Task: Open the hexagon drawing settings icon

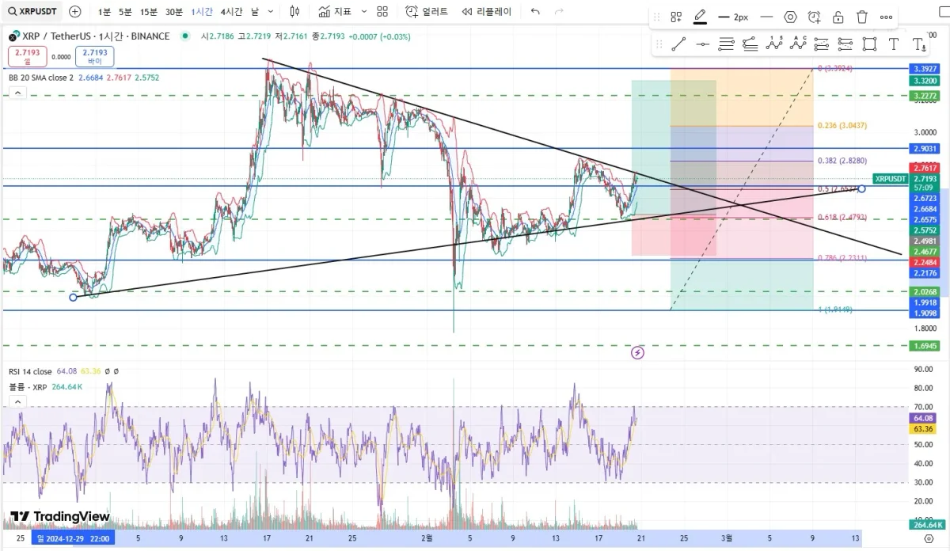Action: coord(790,17)
